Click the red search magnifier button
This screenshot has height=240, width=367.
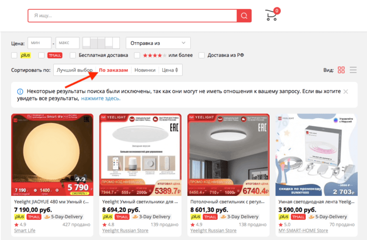[x=244, y=16]
